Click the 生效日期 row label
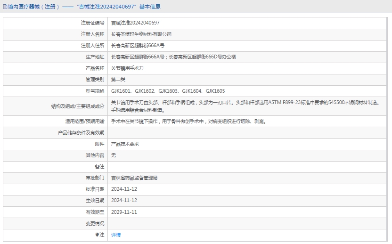 [95, 201]
